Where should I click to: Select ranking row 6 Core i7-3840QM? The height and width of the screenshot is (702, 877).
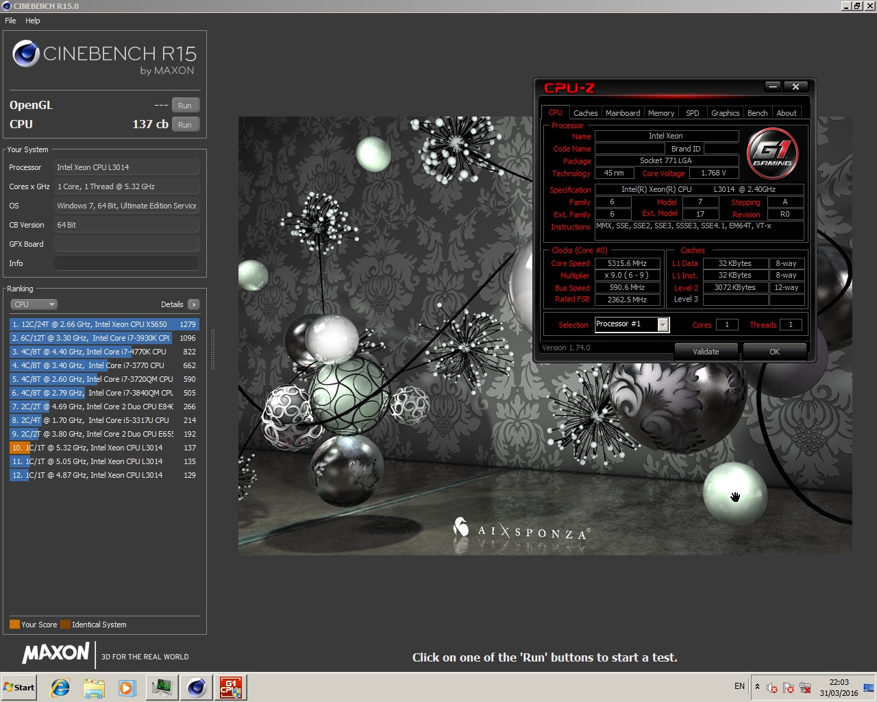[104, 393]
